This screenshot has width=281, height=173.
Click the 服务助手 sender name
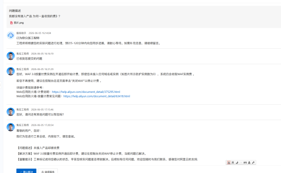coord(21,33)
